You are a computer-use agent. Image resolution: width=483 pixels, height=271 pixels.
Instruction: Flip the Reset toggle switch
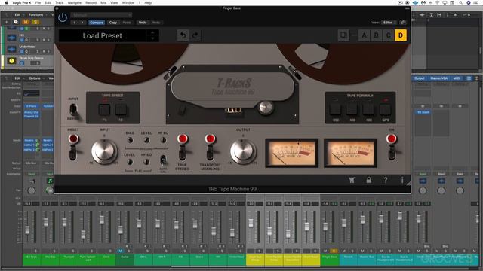tap(73, 152)
